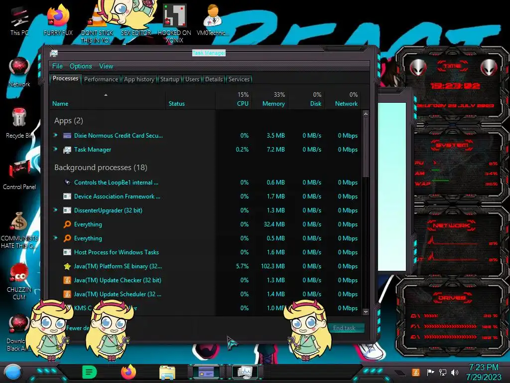Sort by the Memory column header
Image resolution: width=510 pixels, height=383 pixels.
[x=270, y=99]
